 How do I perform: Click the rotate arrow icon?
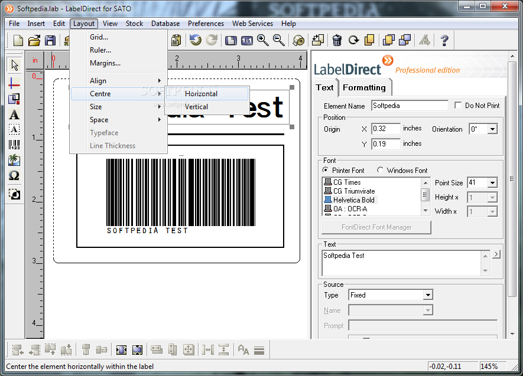(x=353, y=40)
